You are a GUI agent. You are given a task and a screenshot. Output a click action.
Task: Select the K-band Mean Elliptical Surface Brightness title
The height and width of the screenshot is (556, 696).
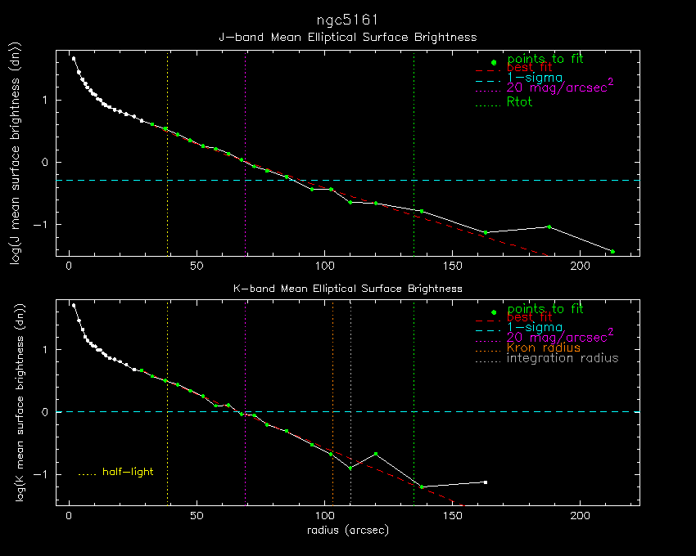(347, 289)
